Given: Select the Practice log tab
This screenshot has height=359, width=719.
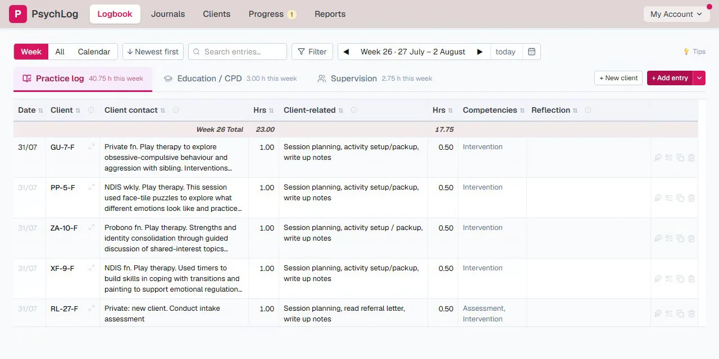Looking at the screenshot, I should 83,79.
